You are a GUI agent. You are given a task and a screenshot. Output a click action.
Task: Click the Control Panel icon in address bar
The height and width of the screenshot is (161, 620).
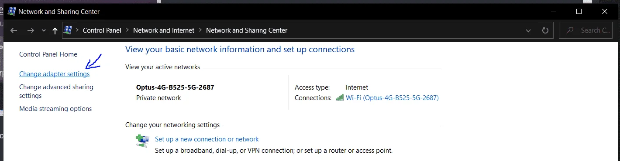click(68, 30)
